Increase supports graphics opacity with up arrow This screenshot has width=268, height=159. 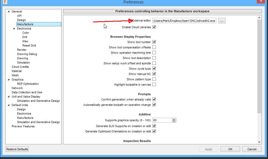click(174, 119)
